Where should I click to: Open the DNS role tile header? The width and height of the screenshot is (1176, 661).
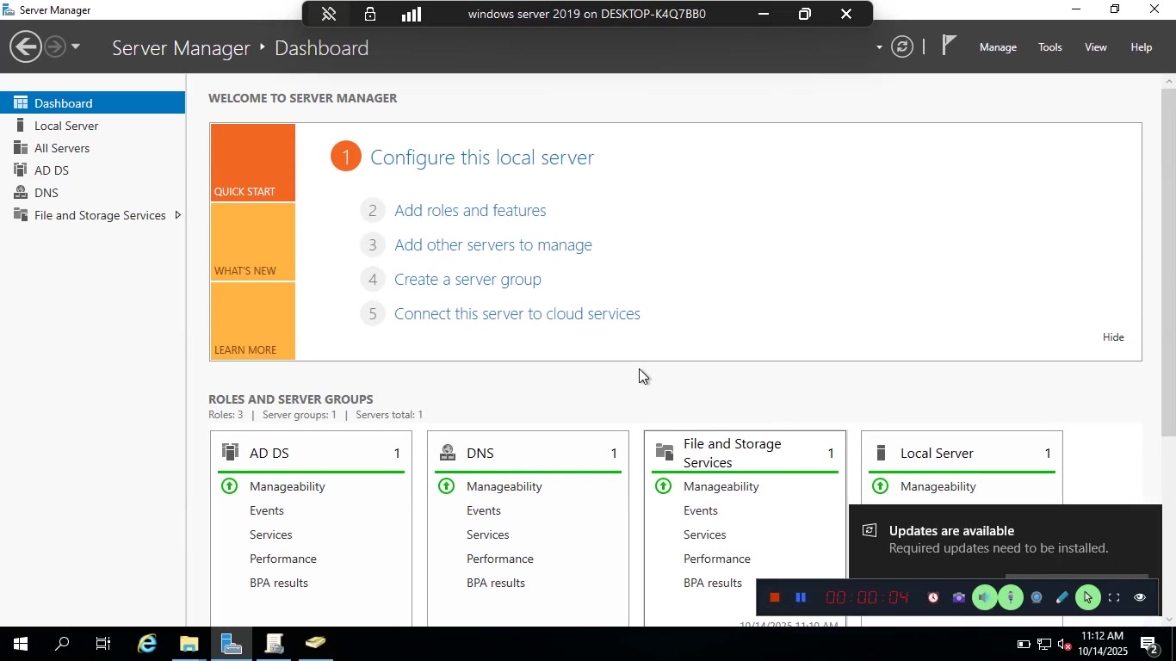[528, 453]
